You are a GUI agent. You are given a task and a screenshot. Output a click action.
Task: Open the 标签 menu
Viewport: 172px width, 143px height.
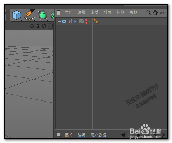click(120, 12)
